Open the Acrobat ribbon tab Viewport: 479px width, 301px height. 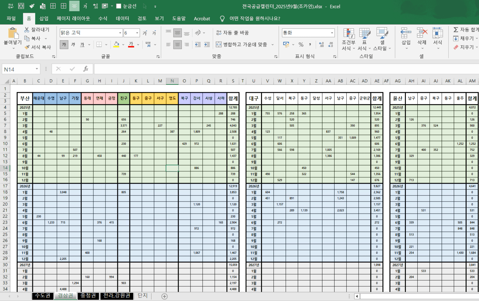pos(202,18)
